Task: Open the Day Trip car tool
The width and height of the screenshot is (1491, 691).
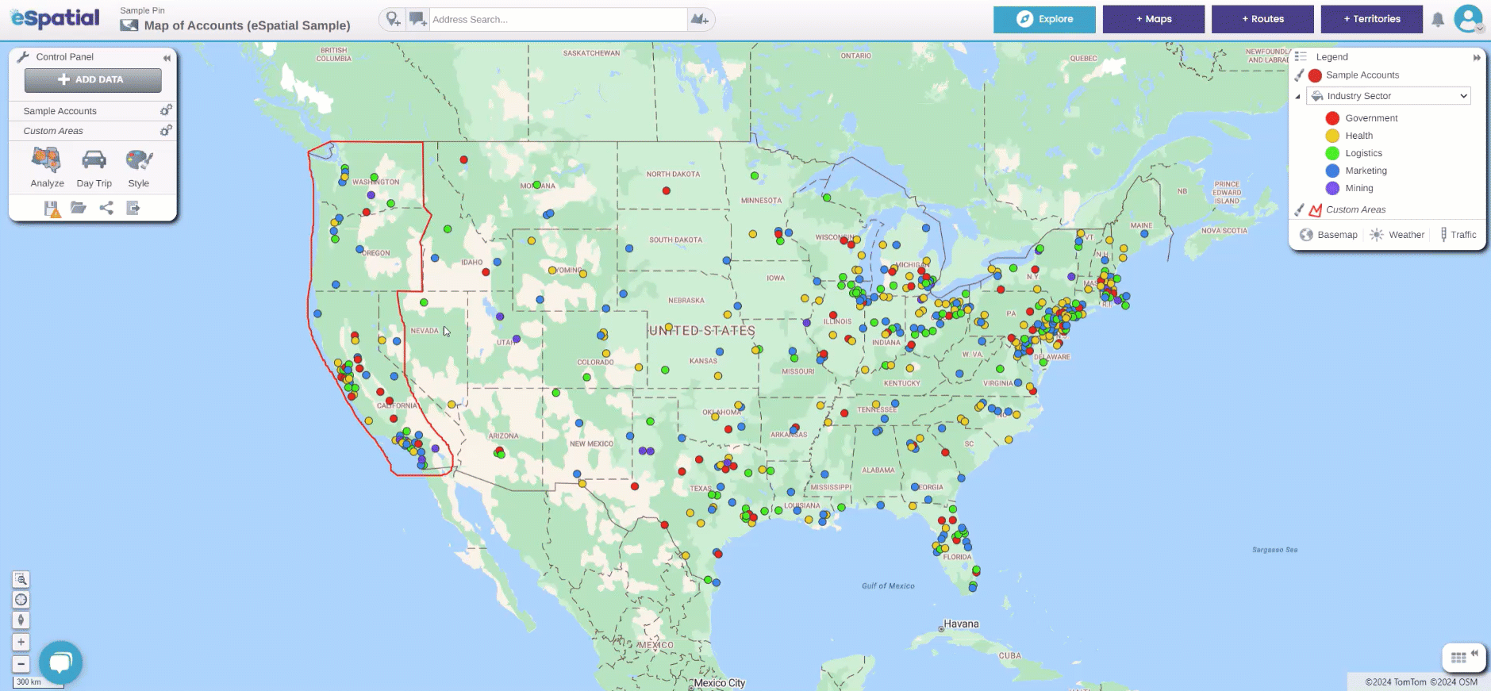Action: click(94, 167)
